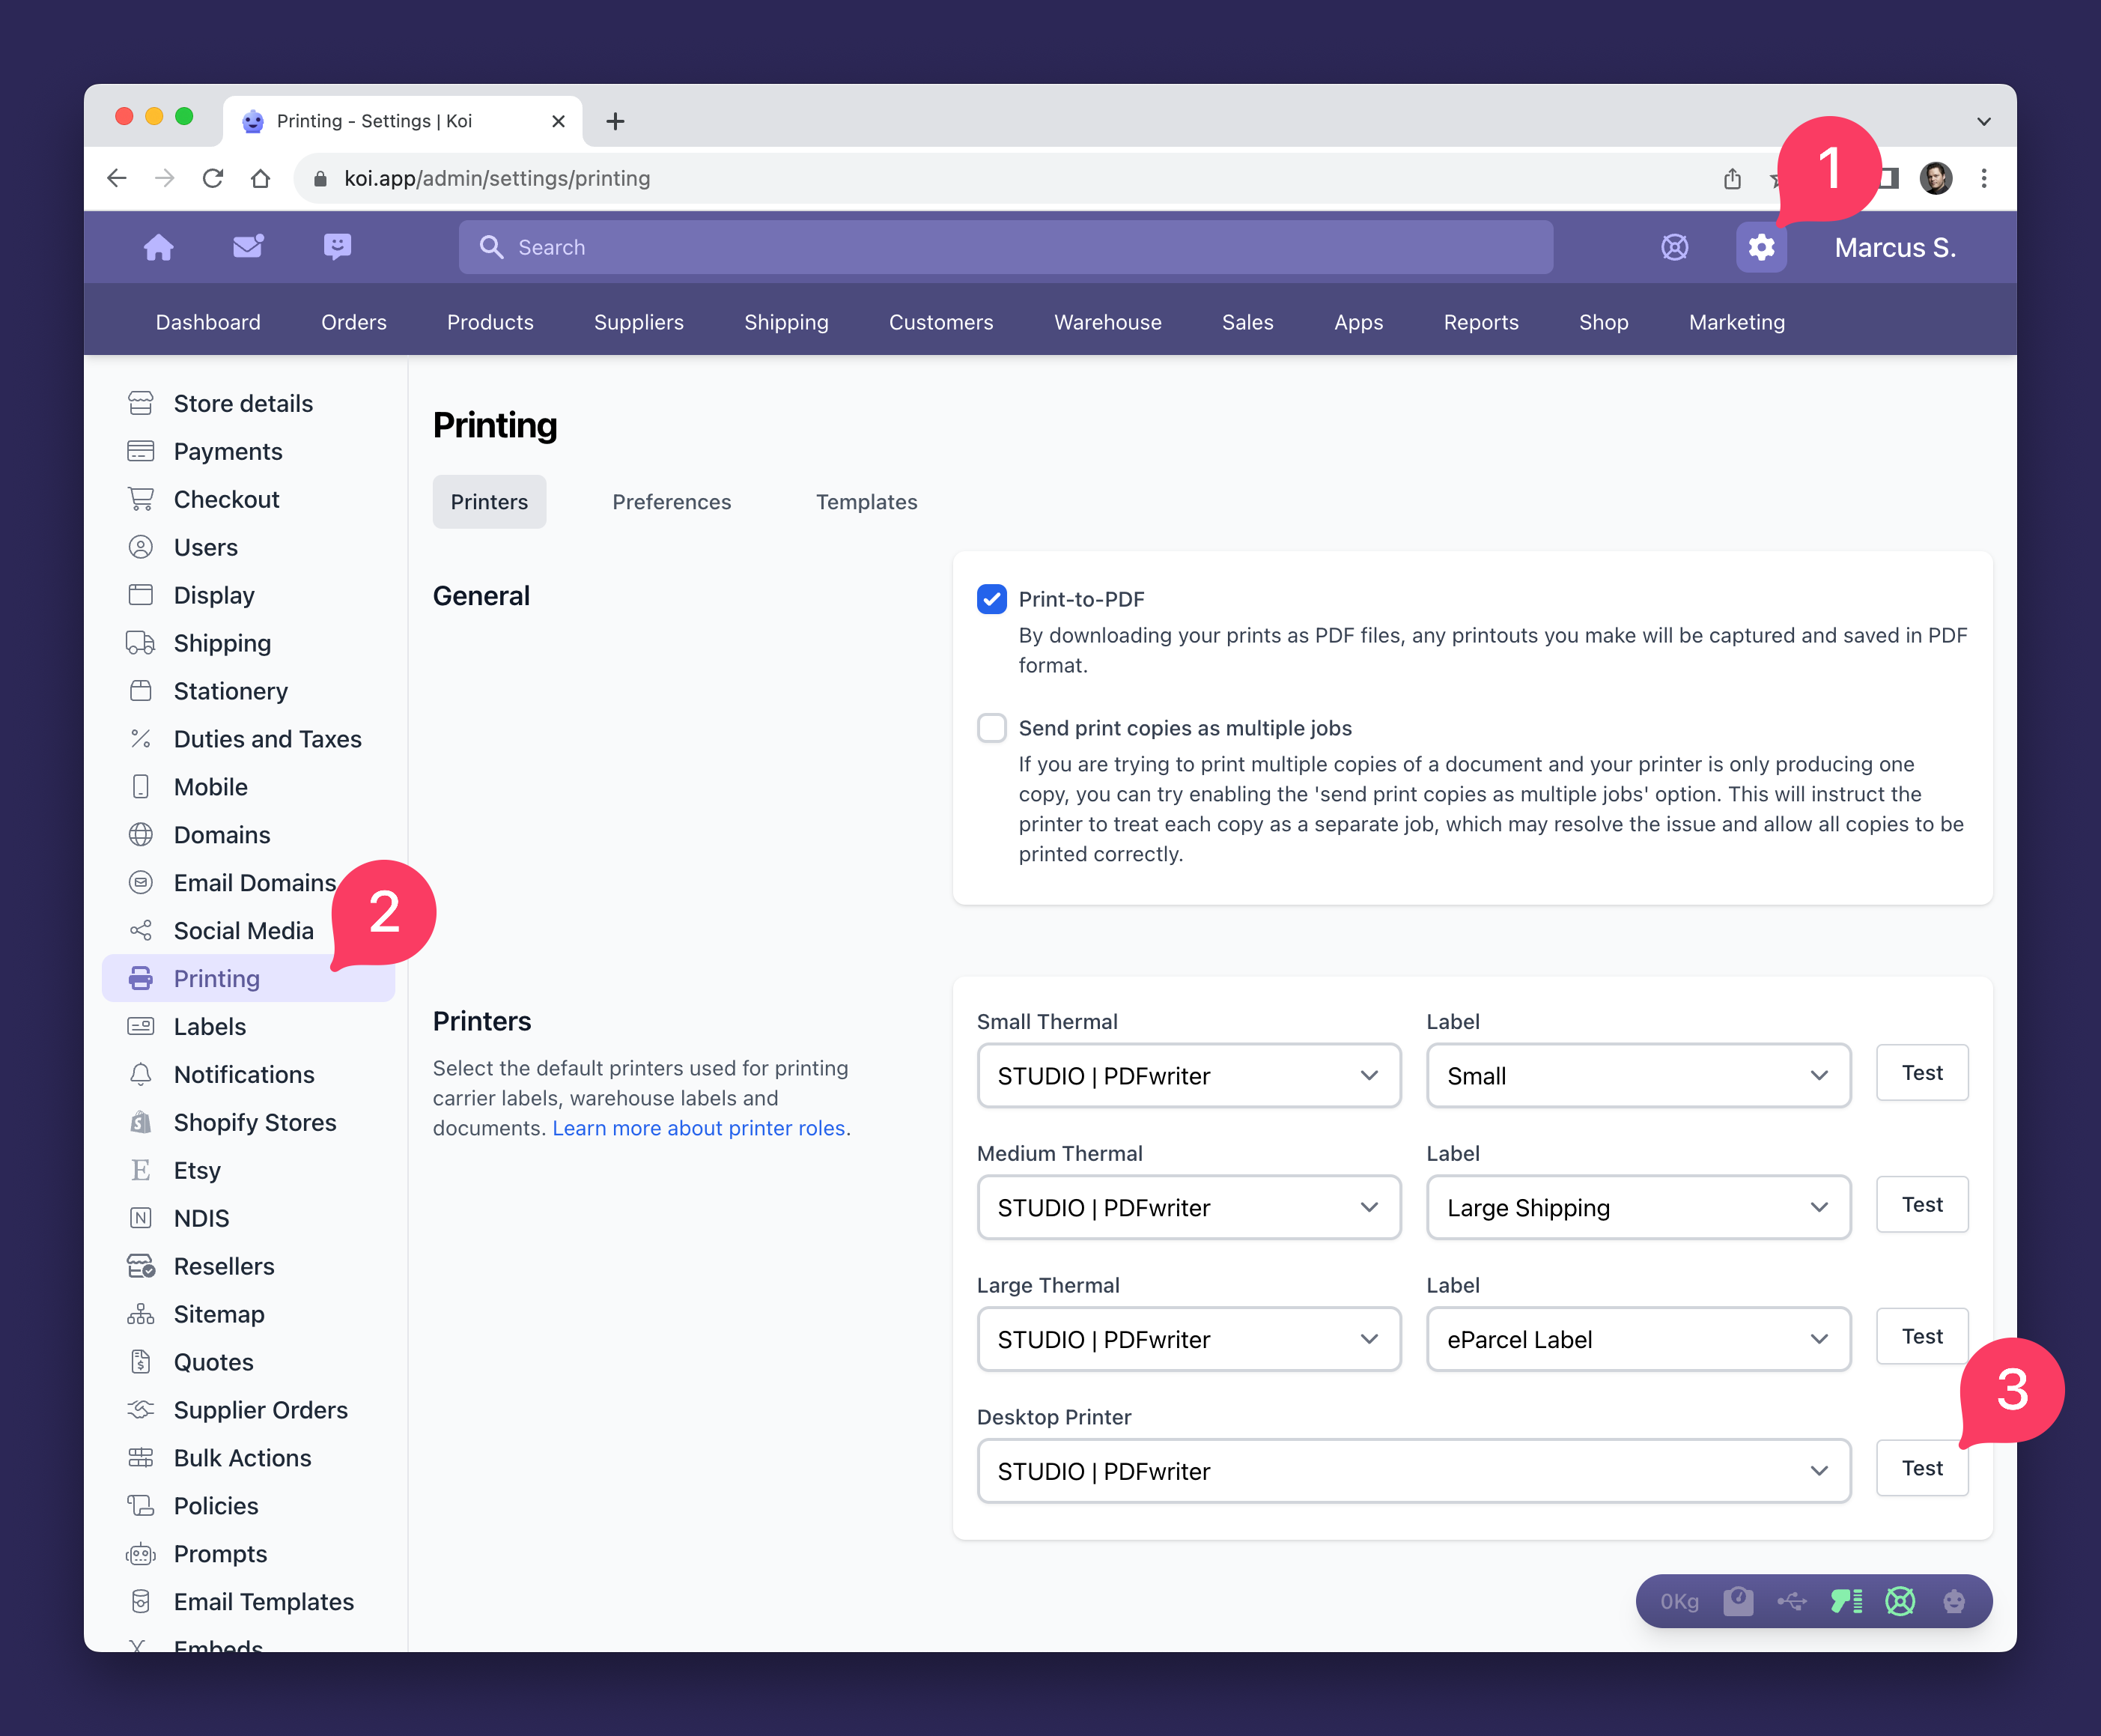This screenshot has width=2101, height=1736.
Task: Switch to the Preferences tab
Action: (x=672, y=502)
